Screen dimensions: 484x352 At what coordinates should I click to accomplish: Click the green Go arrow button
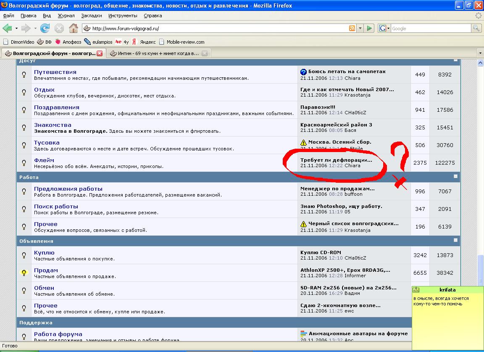click(369, 28)
